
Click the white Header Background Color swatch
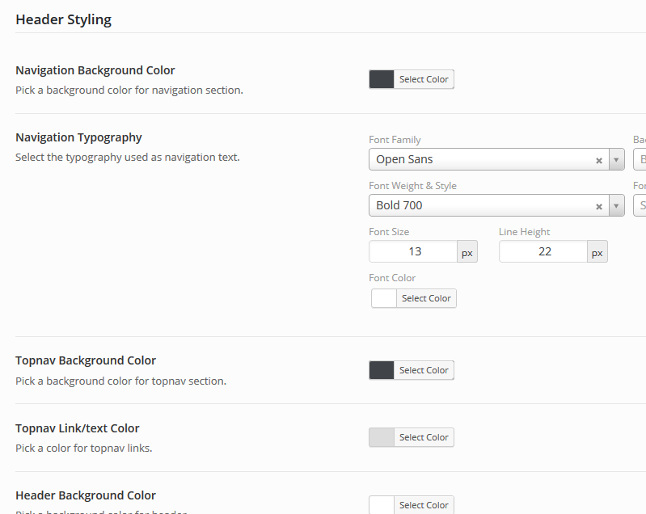click(x=382, y=505)
